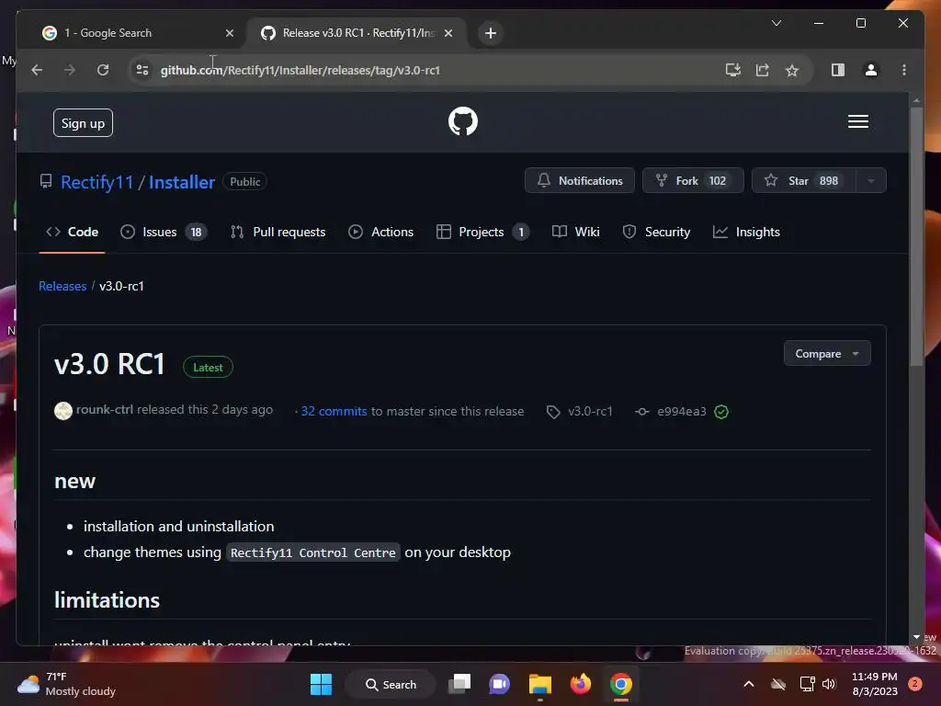941x706 pixels.
Task: Open the notification badge with 2
Action: click(915, 684)
